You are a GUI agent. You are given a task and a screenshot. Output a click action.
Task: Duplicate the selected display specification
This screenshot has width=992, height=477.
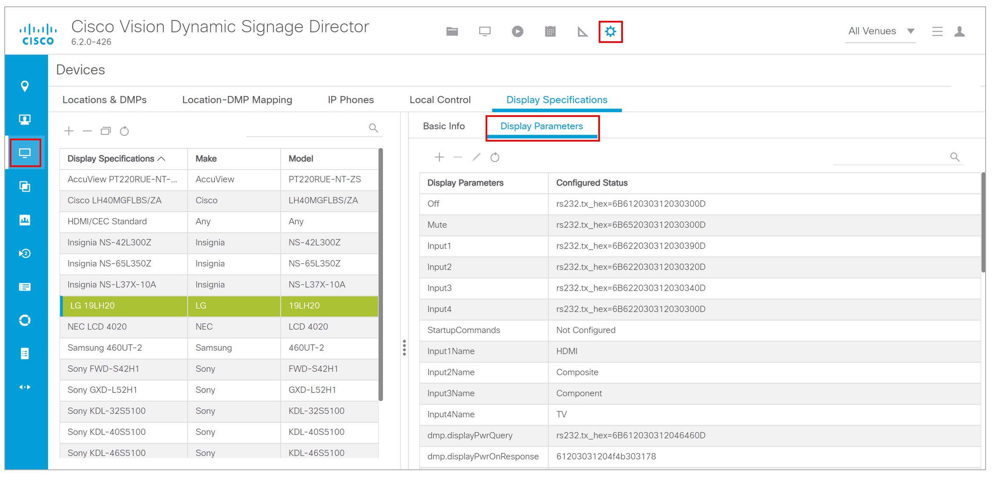[x=106, y=131]
